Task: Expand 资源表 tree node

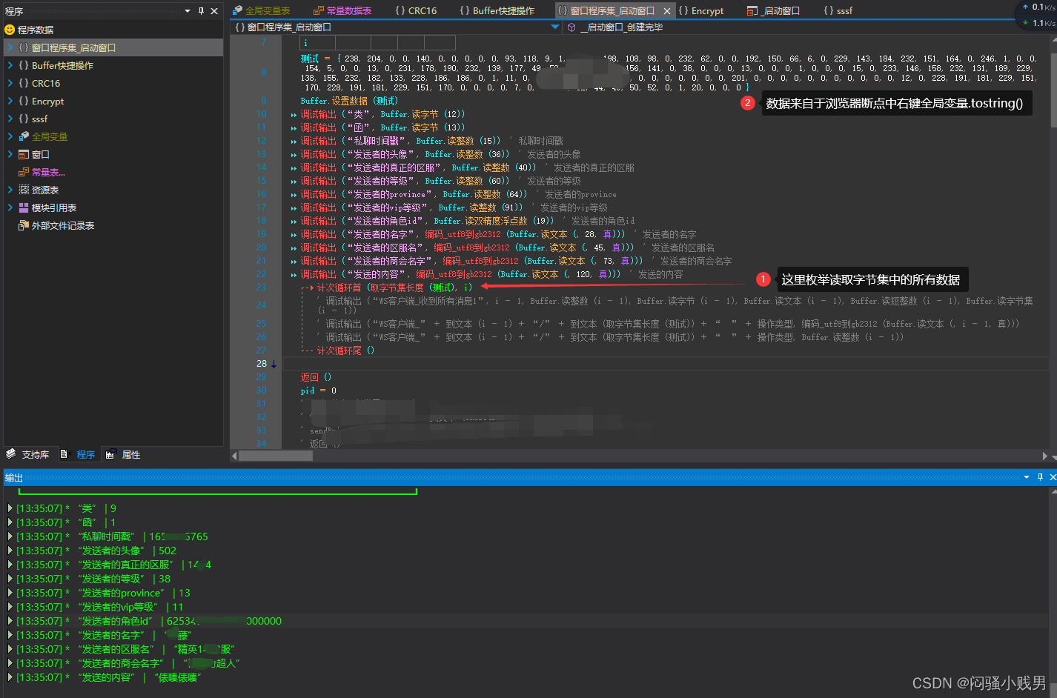Action: pos(10,190)
